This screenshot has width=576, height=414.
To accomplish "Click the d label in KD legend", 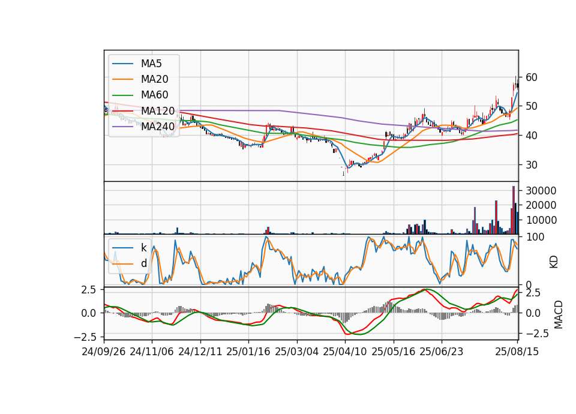I will [x=143, y=263].
